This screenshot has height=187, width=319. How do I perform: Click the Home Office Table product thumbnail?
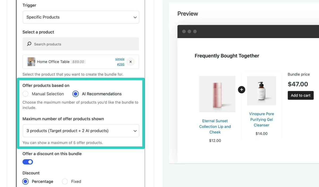pos(31,62)
